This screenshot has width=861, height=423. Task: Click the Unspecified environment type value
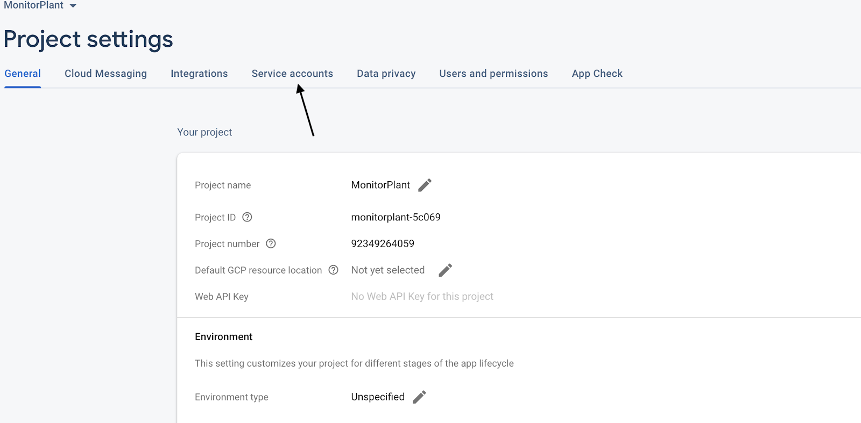click(378, 397)
